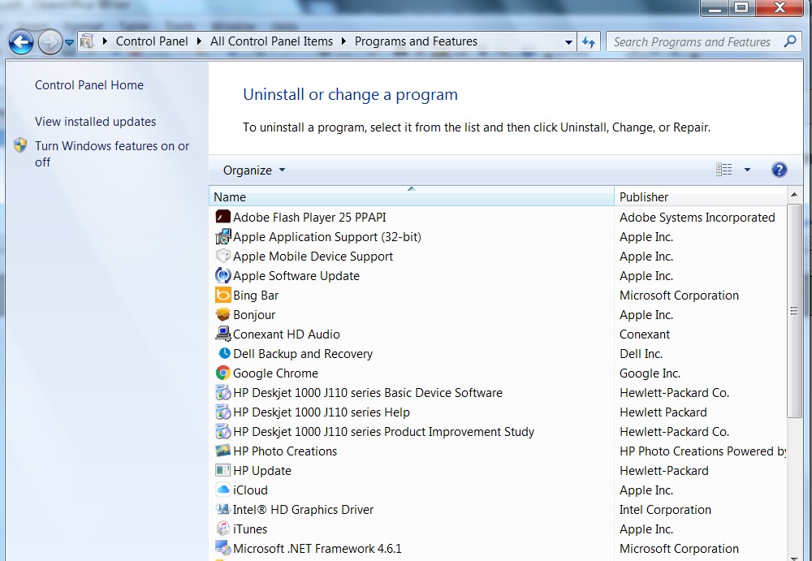812x561 pixels.
Task: Click the HP Deskjet Basic Device Software icon
Action: pyautogui.click(x=222, y=393)
